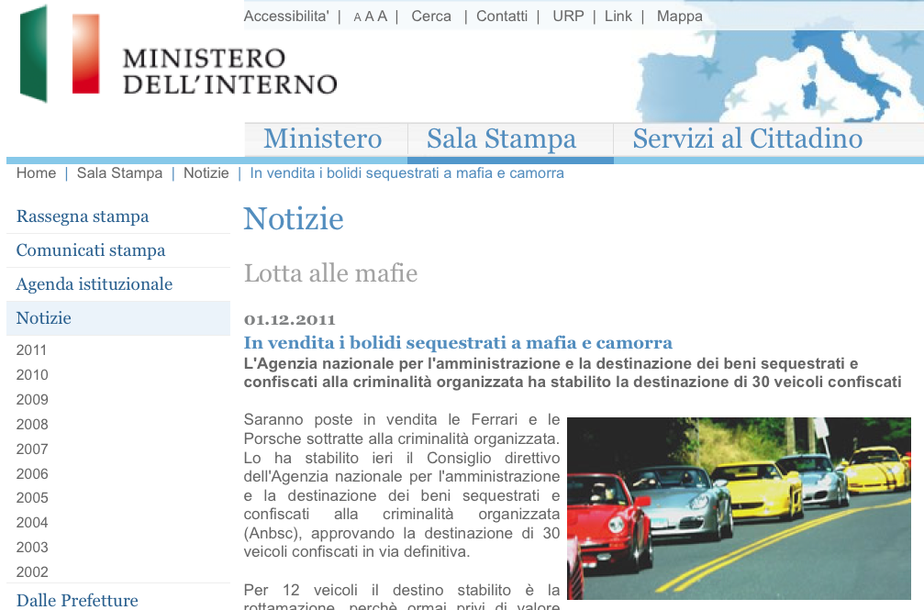
Task: Open Agenda istituzionale in the sidebar
Action: tap(95, 284)
